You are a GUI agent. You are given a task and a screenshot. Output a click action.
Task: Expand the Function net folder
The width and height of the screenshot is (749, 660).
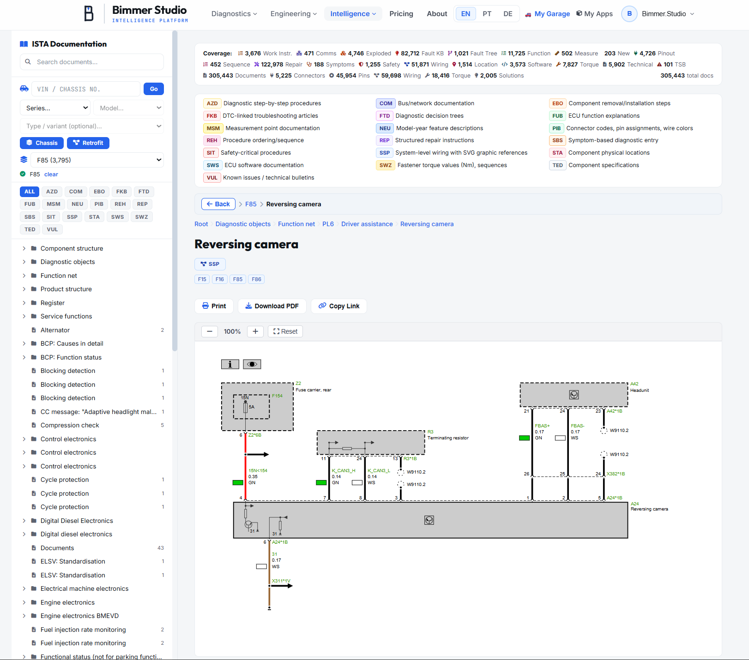pos(24,276)
